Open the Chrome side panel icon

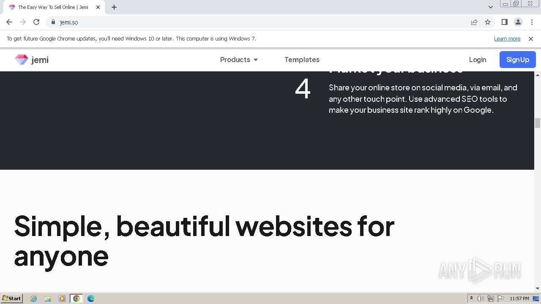click(504, 22)
